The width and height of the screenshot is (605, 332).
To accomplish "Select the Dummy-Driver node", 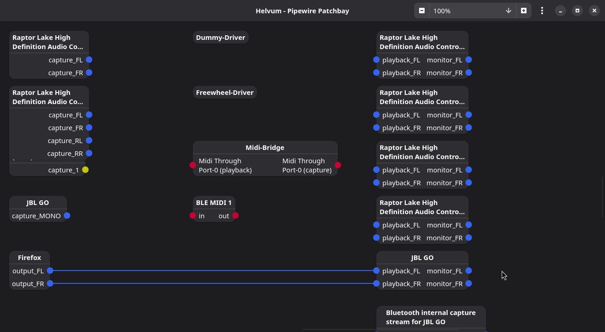I will 220,37.
